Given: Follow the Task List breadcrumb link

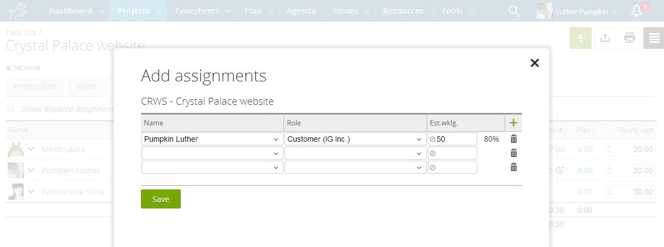Looking at the screenshot, I should [x=22, y=33].
